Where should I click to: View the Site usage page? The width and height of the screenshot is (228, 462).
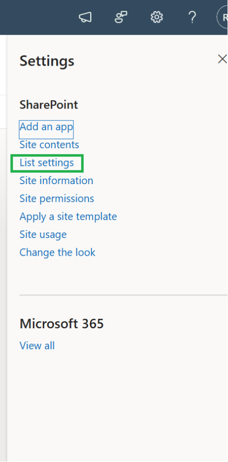click(43, 235)
